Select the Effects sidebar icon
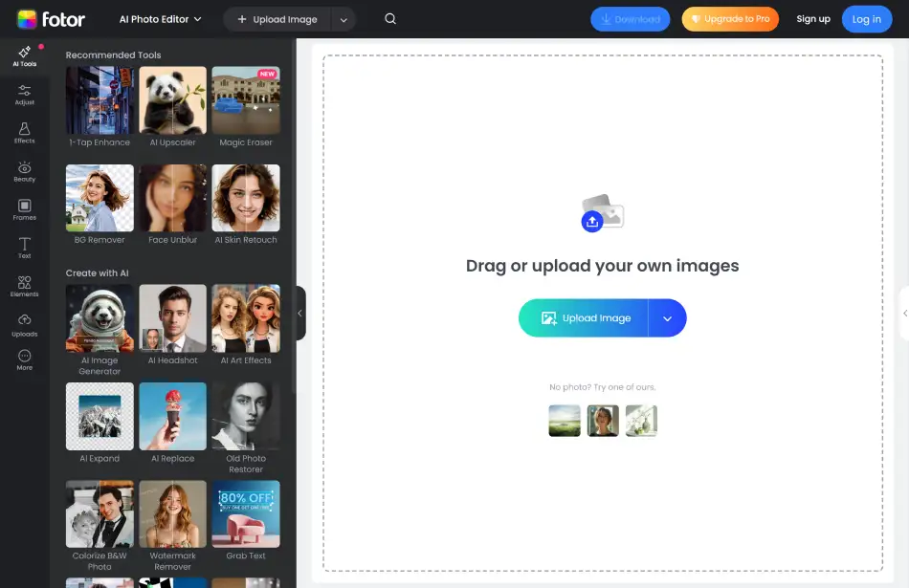Viewport: 909px width, 588px height. point(25,133)
